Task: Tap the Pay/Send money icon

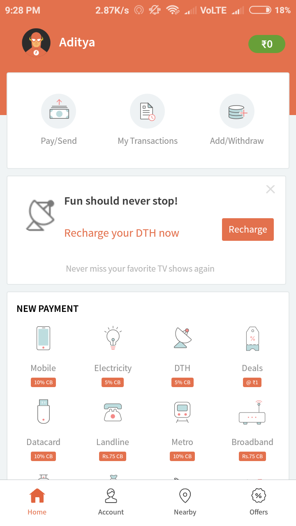Action: [59, 111]
